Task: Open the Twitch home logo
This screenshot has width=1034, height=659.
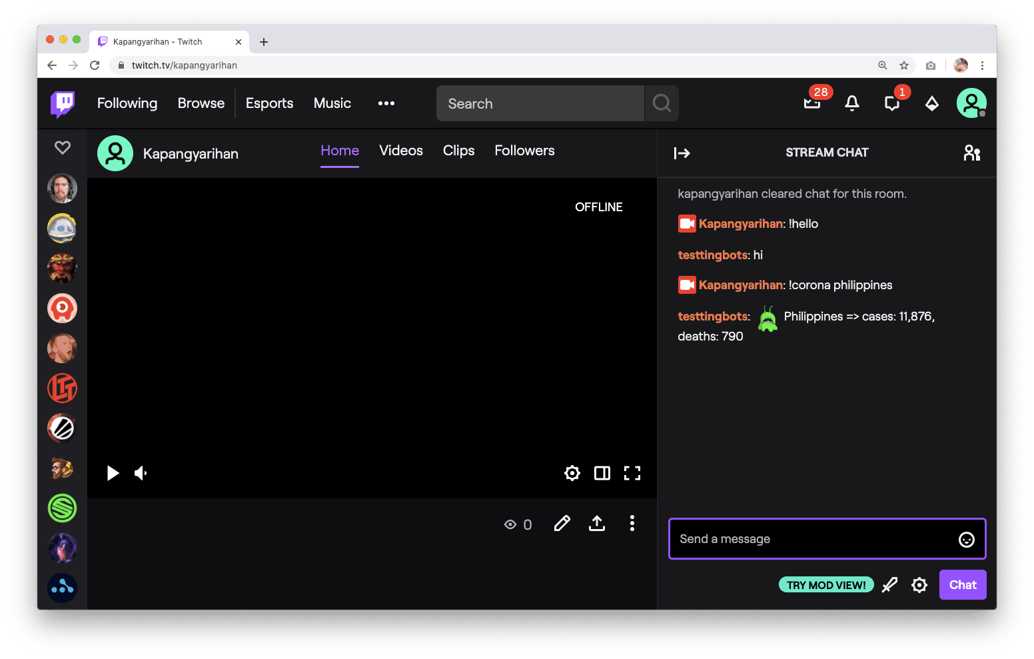Action: [x=62, y=103]
